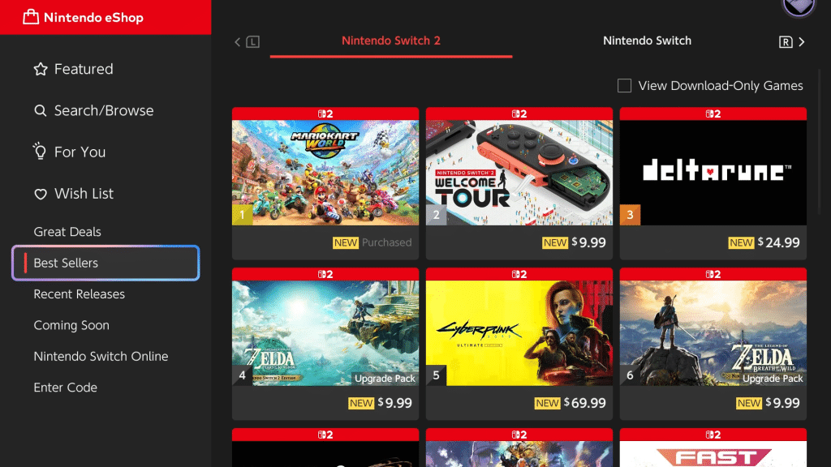
Task: Select Best Sellers in sidebar
Action: [105, 263]
